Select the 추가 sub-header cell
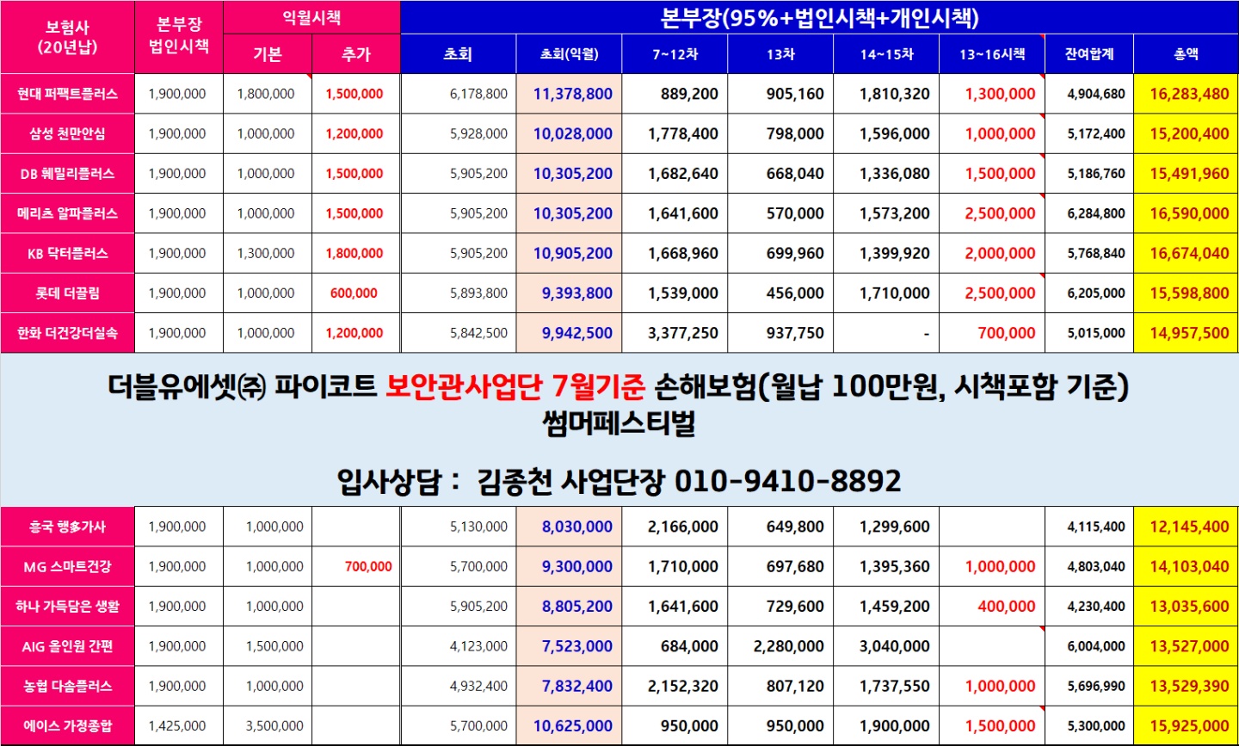Viewport: 1239px width, 746px height. [x=355, y=54]
